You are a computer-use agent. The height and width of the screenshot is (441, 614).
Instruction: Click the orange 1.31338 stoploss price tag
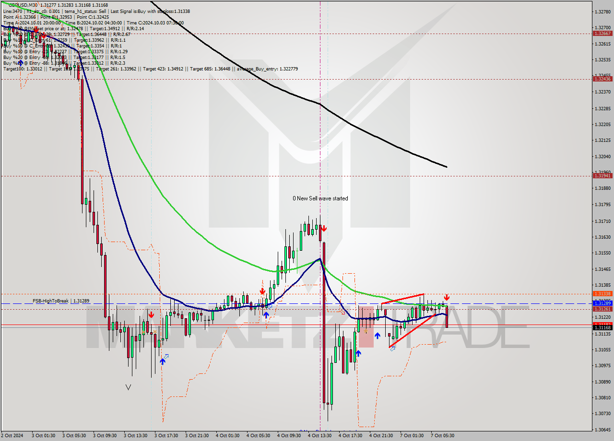pos(602,294)
